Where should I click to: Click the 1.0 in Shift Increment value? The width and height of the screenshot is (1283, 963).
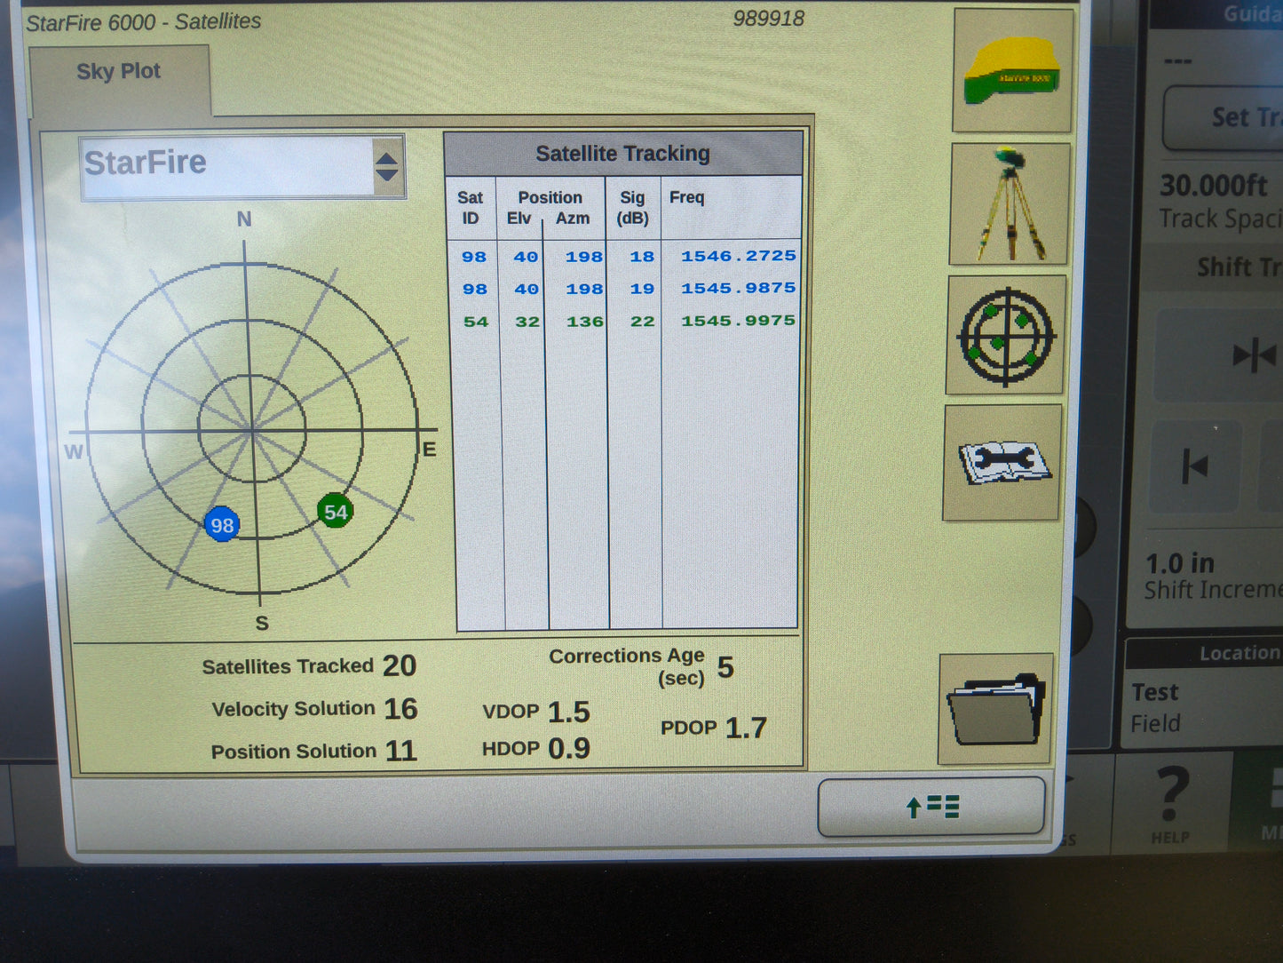(x=1179, y=563)
